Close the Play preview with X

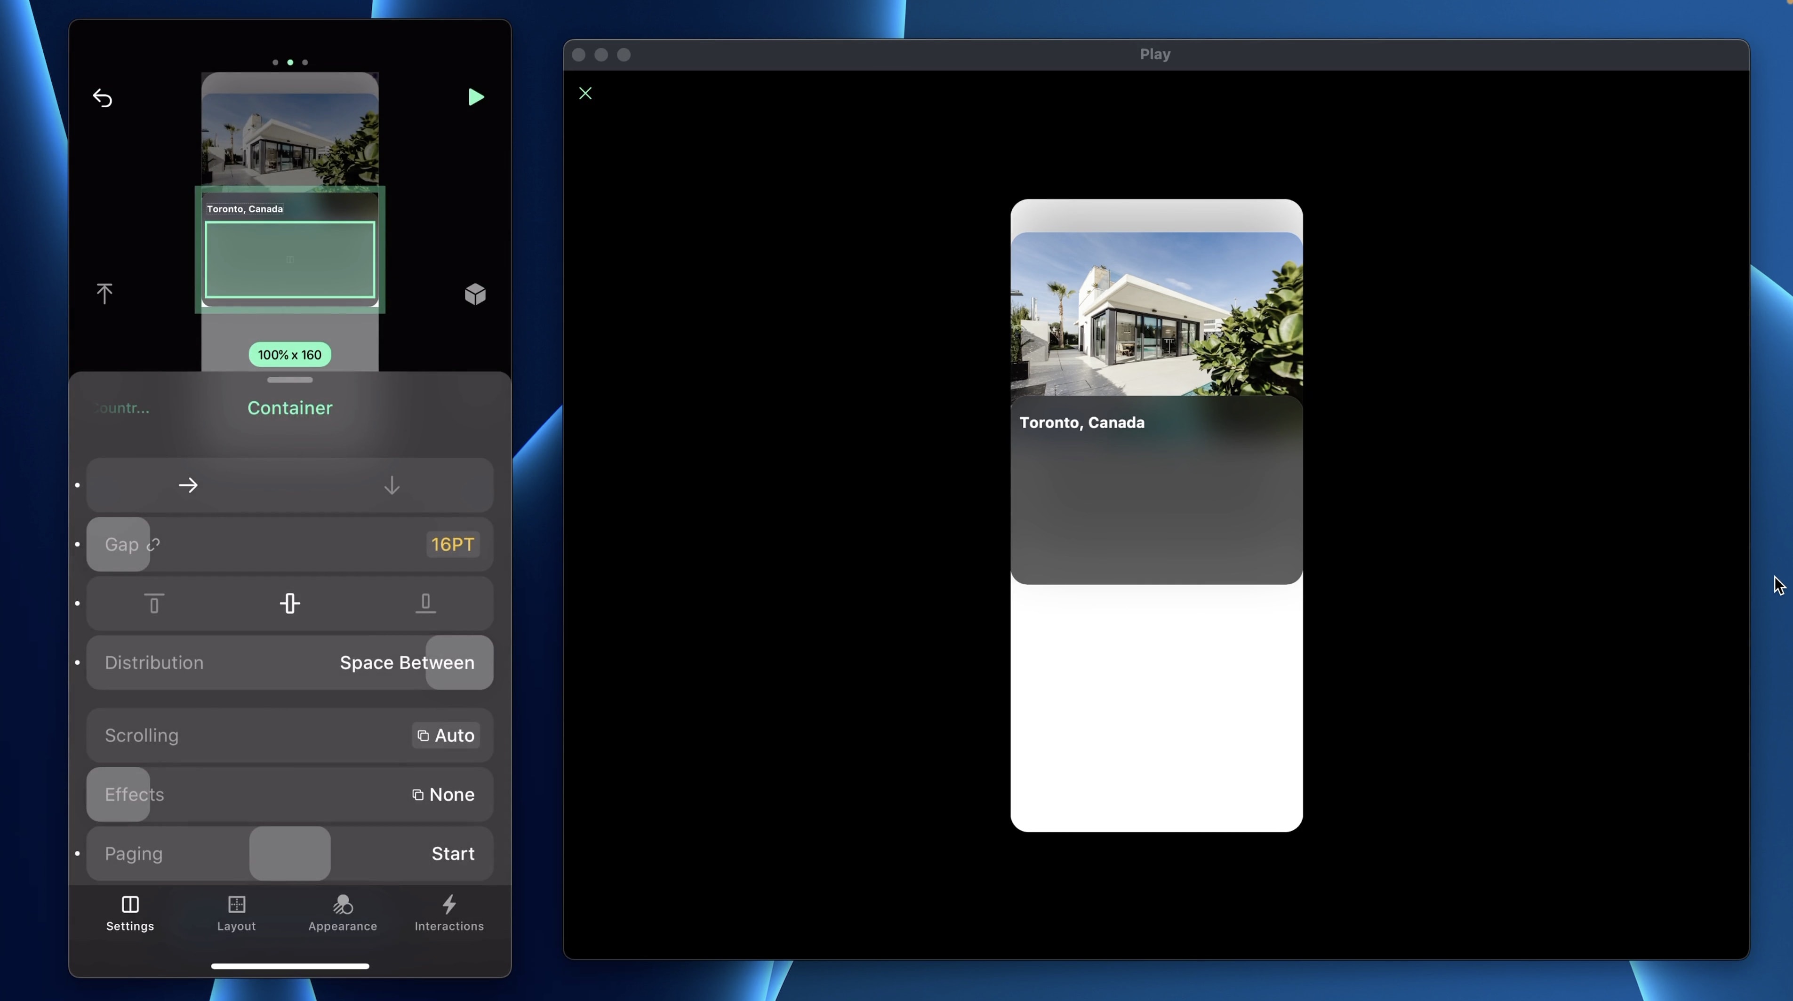[x=584, y=93]
